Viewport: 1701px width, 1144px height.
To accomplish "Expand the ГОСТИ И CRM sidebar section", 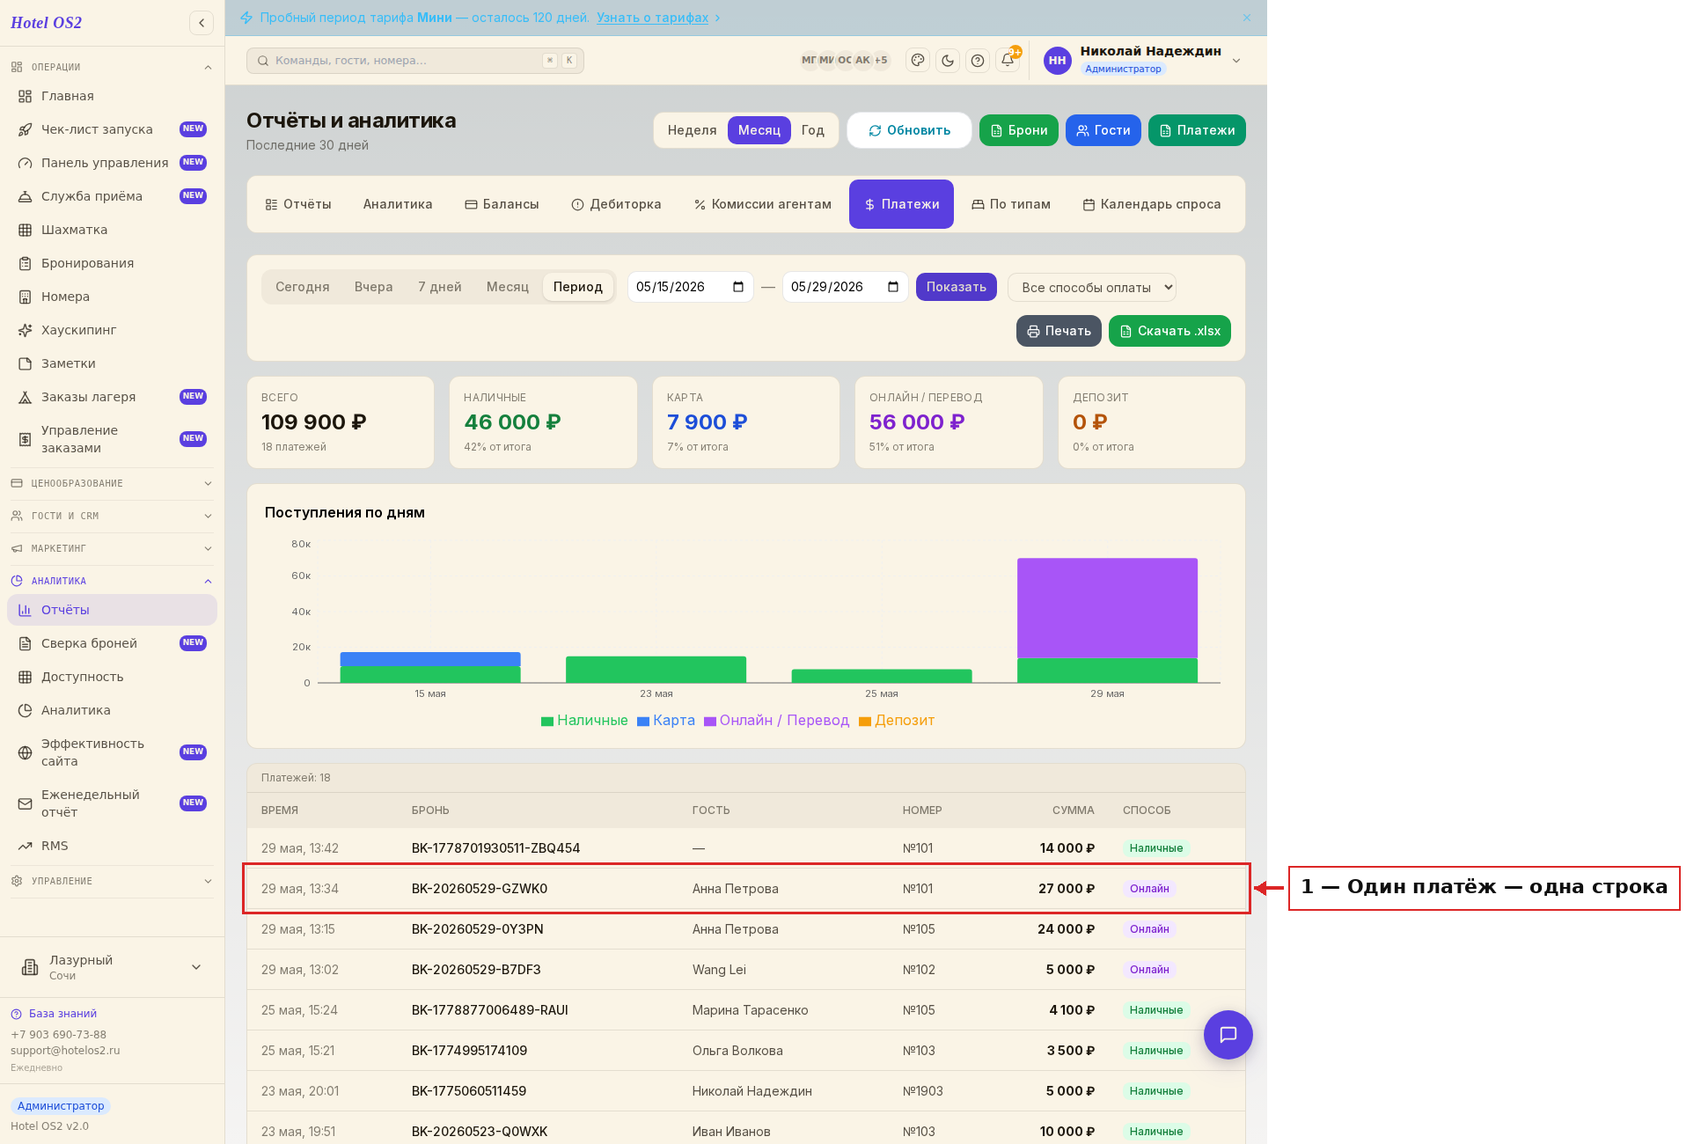I will [x=112, y=516].
